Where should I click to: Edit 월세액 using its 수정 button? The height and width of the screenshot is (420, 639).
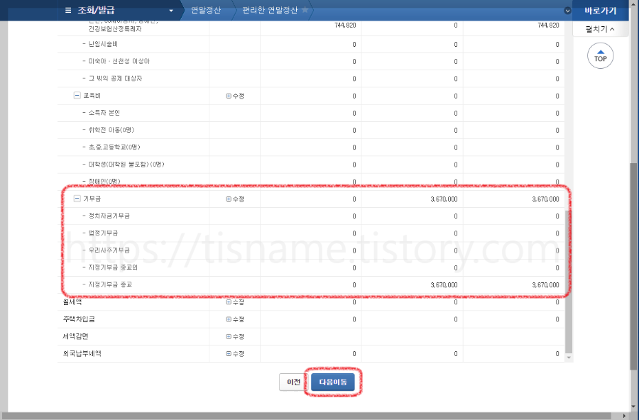pyautogui.click(x=235, y=302)
